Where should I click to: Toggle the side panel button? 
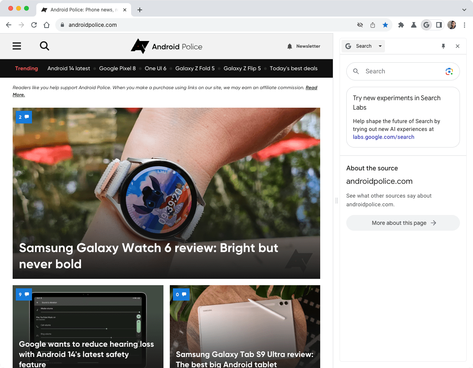pos(439,25)
